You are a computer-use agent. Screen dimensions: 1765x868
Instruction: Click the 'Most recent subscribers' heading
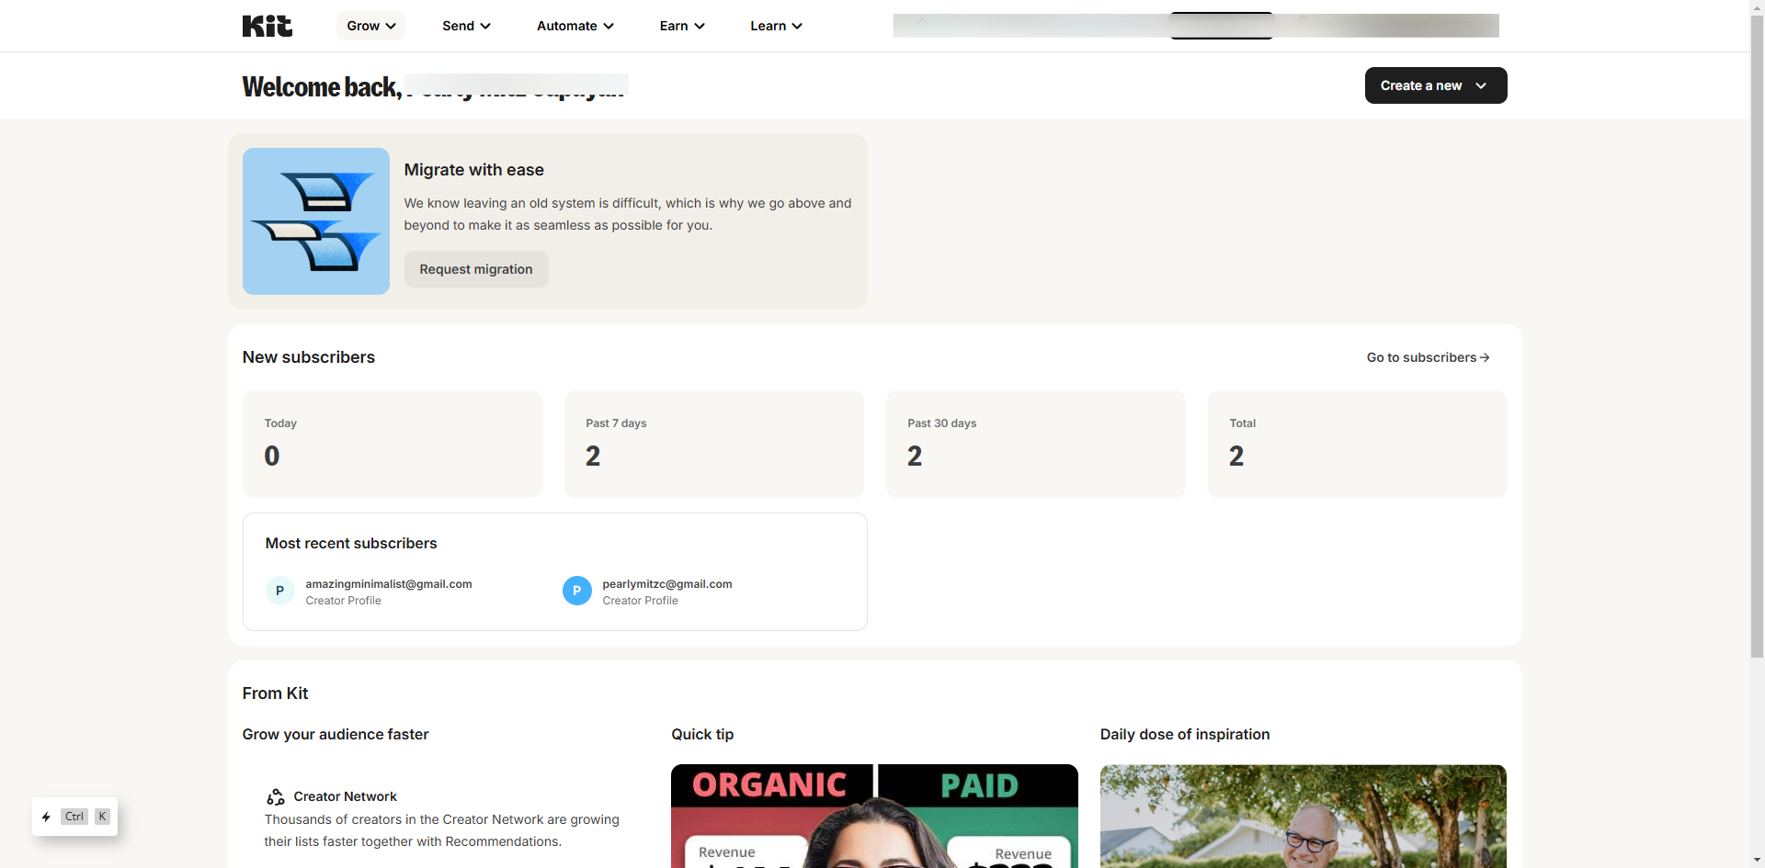point(351,544)
